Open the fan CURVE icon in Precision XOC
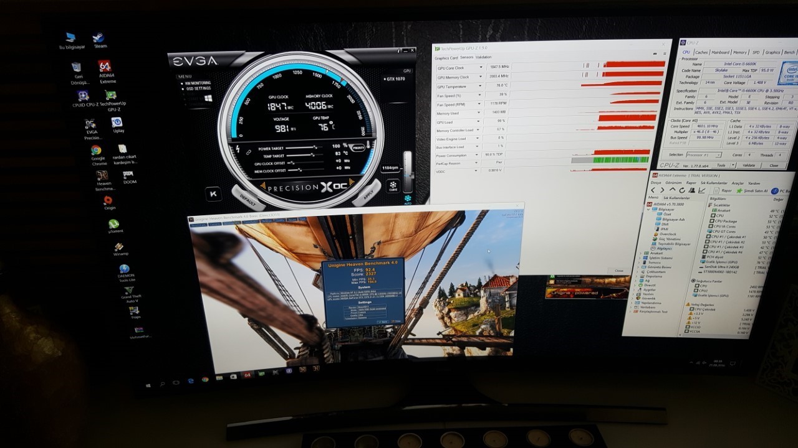 click(x=393, y=187)
